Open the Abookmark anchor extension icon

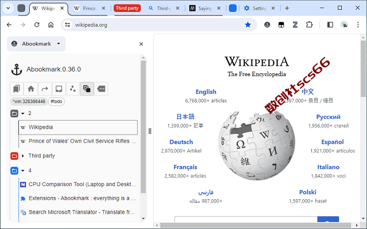tap(267, 25)
